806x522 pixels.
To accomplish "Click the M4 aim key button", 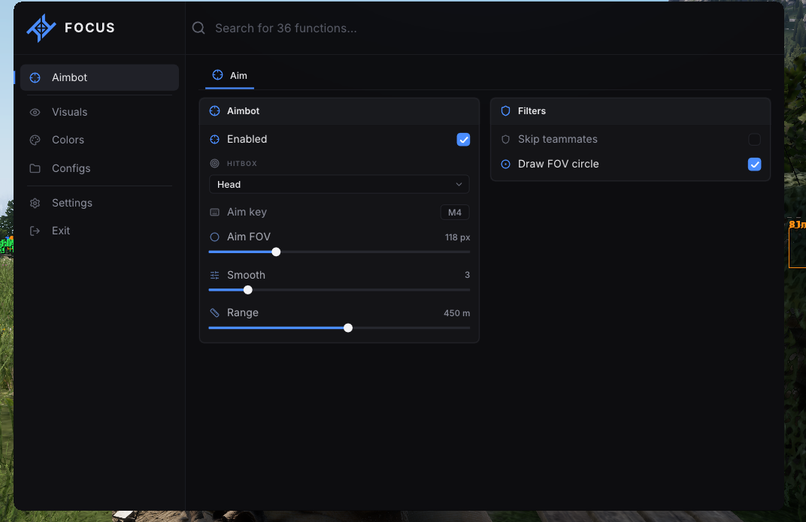I will pyautogui.click(x=454, y=213).
